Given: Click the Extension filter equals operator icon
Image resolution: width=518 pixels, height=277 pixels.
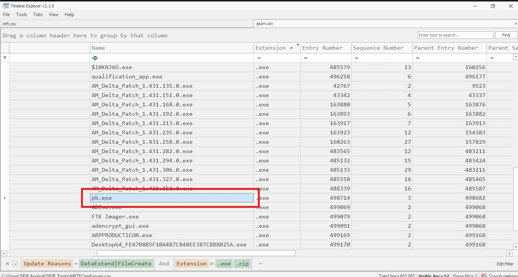Looking at the screenshot, I should 259,58.
